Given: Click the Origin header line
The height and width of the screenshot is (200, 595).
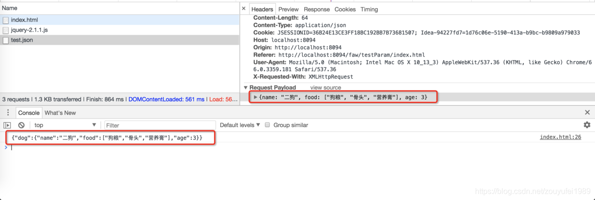Looking at the screenshot, I should click(297, 47).
